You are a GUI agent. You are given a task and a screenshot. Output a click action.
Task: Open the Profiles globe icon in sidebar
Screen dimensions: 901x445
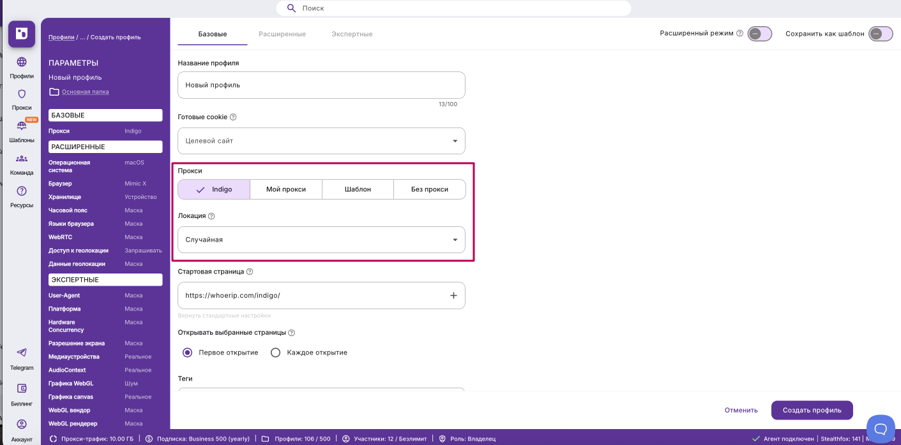[22, 62]
